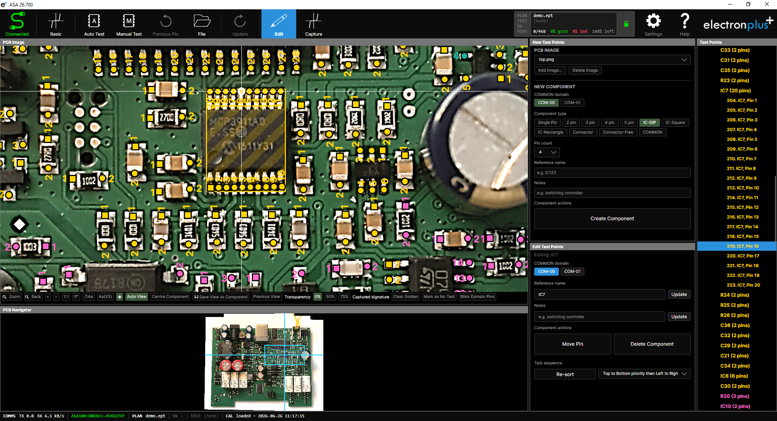Image resolution: width=777 pixels, height=421 pixels.
Task: Reset PCB view to 1:1 scale
Action: tap(66, 297)
